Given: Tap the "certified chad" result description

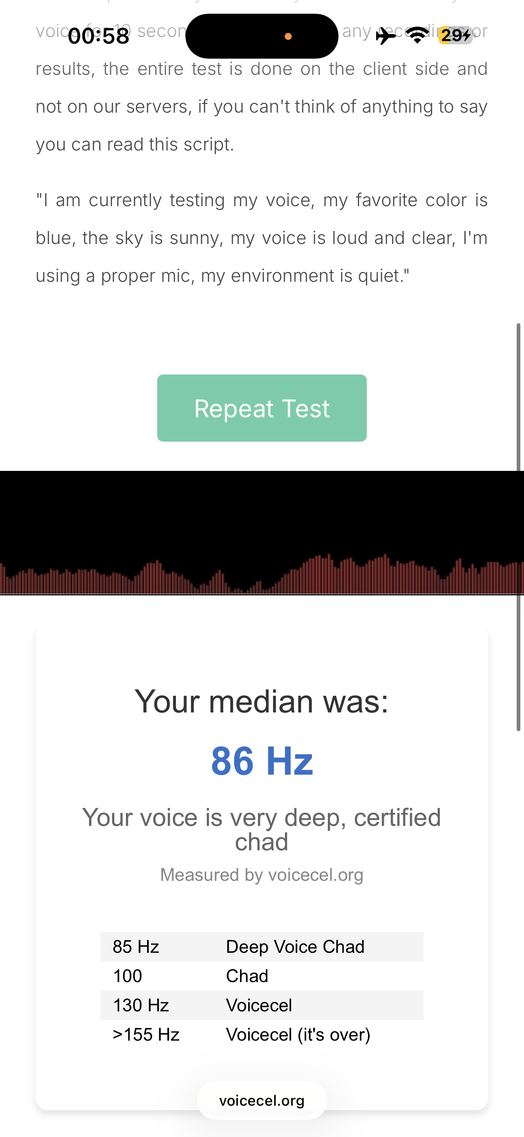Looking at the screenshot, I should coord(262,829).
